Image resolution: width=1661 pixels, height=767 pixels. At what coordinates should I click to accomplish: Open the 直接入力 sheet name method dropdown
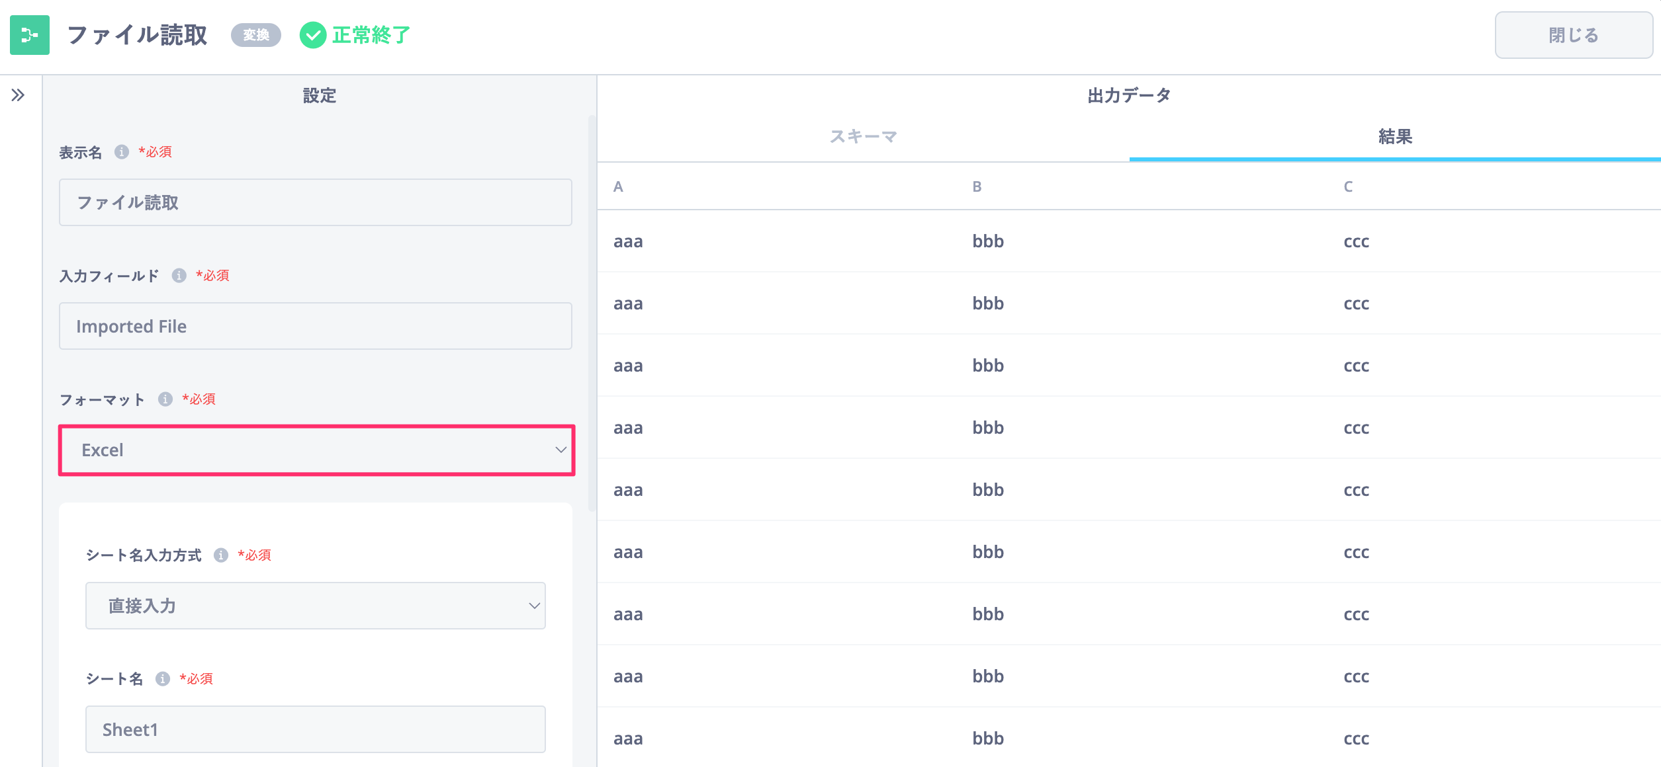click(316, 606)
